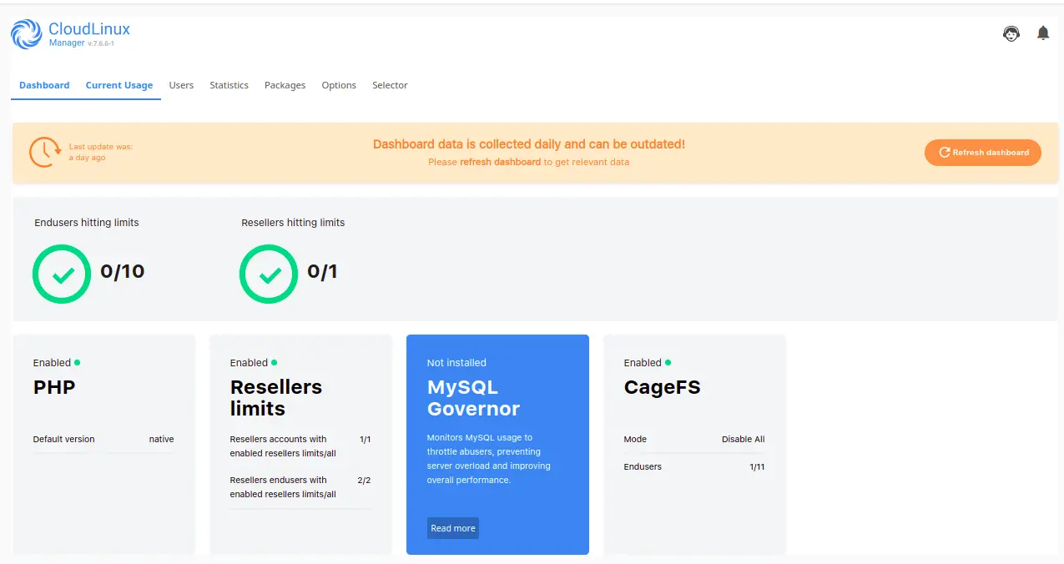Open notifications via the bell icon

coord(1043,33)
